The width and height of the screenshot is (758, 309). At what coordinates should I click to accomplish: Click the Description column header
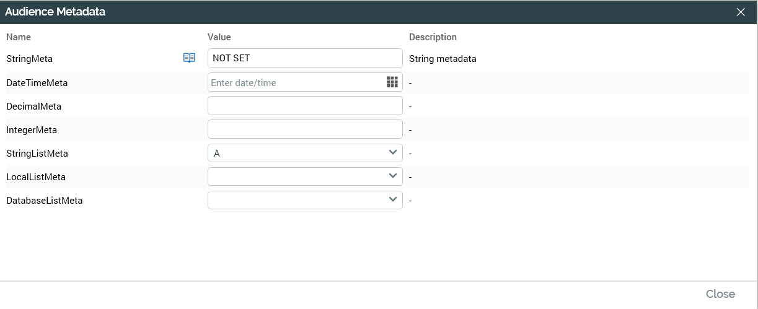point(433,37)
